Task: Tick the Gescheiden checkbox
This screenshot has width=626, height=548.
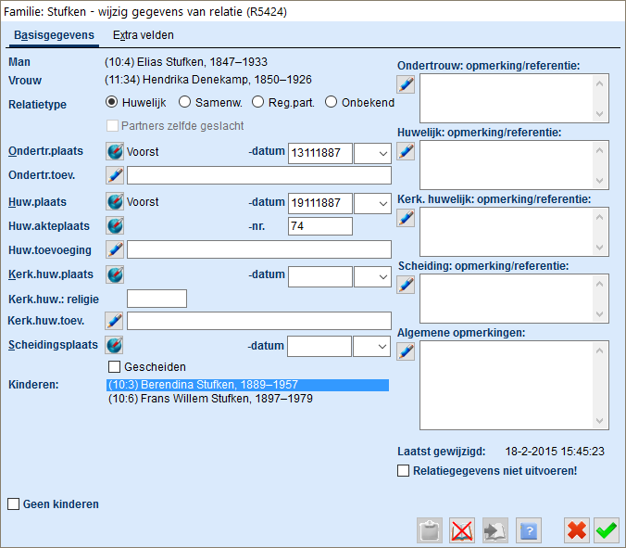Action: tap(115, 367)
